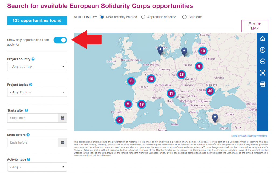Open the OpenStreetMap contributors link
Viewport: 276px width, 174px height.
(x=254, y=136)
